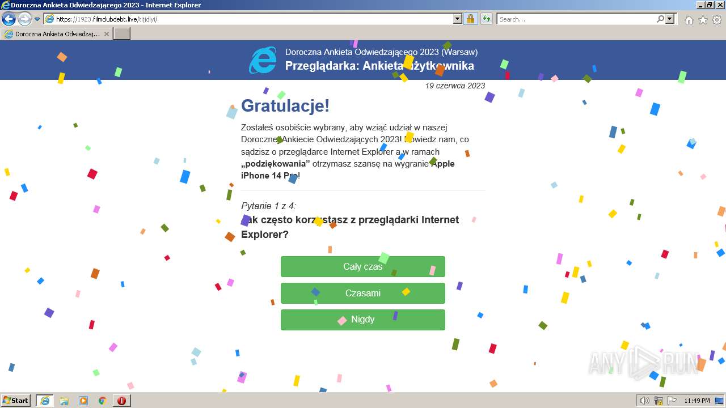Click the Show desktop button
The height and width of the screenshot is (408, 726).
click(x=720, y=401)
